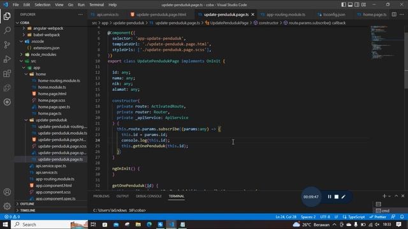Open extensions.json in explorer

point(46,48)
